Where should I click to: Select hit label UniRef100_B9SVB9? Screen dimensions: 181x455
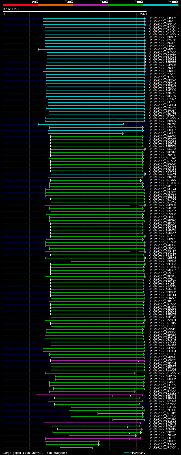[162, 127]
